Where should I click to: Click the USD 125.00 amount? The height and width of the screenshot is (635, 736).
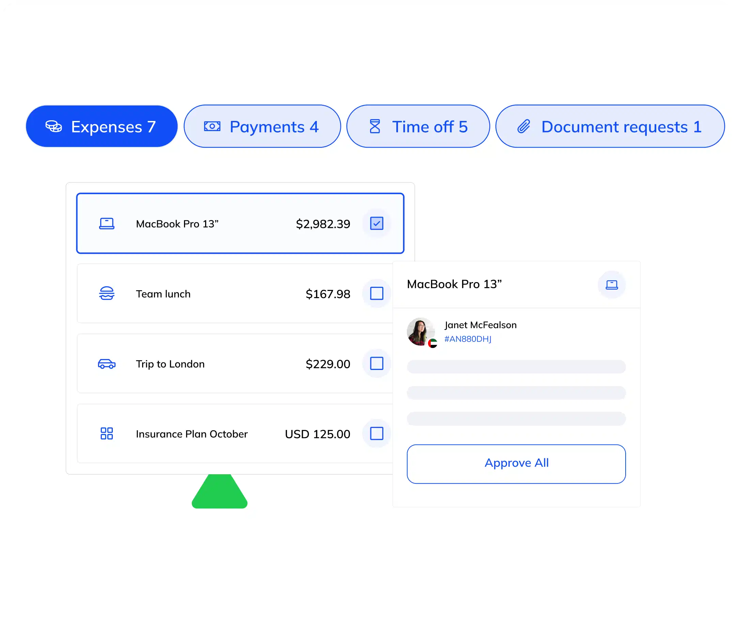pos(318,434)
